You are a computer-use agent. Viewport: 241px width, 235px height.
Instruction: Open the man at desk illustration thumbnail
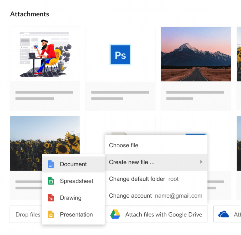(45, 54)
